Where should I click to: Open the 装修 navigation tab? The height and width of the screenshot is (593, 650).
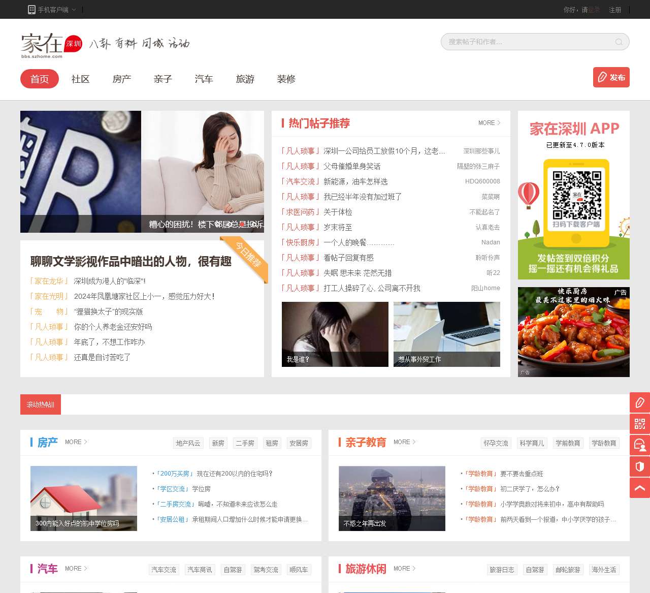click(286, 79)
